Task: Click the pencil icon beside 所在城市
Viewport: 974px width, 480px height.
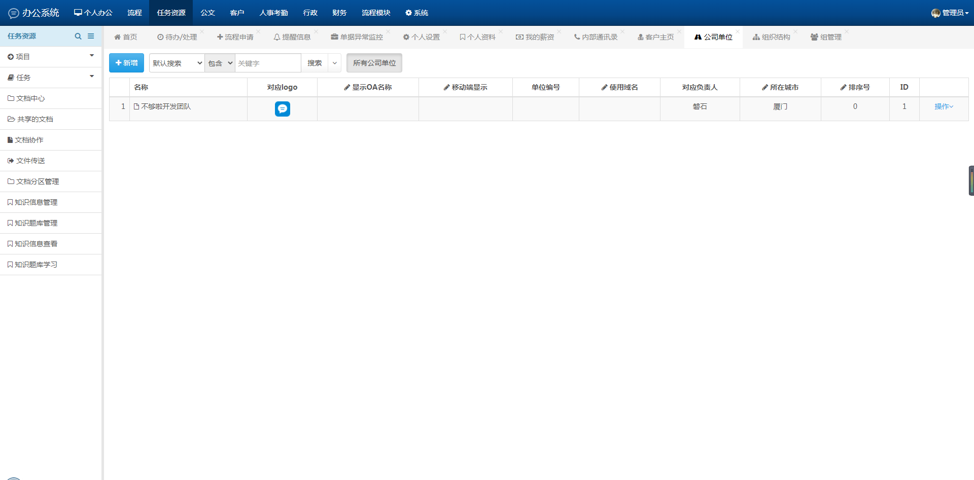Action: [x=764, y=88]
